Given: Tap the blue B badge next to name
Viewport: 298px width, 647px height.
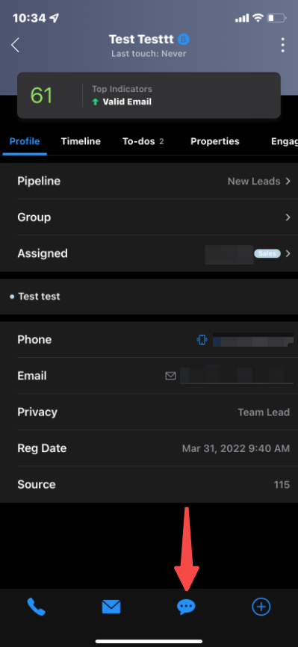Looking at the screenshot, I should tap(183, 40).
